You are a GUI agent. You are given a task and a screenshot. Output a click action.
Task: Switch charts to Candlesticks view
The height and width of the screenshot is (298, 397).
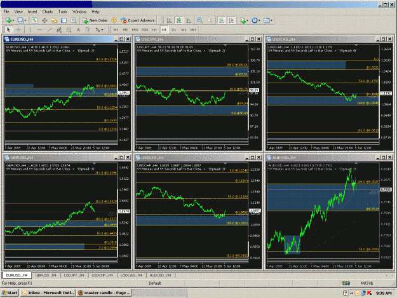pos(179,20)
